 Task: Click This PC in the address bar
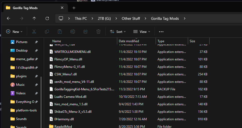coord(81,18)
